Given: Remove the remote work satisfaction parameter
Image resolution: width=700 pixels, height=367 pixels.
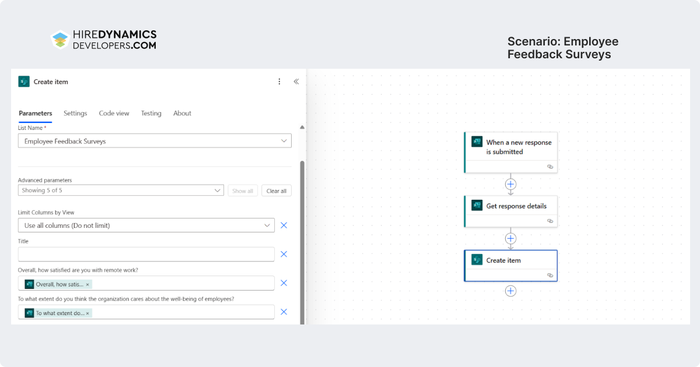Looking at the screenshot, I should (x=284, y=283).
